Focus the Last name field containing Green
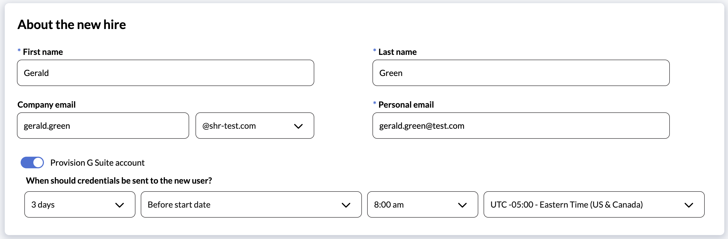Image resolution: width=728 pixels, height=239 pixels. (521, 73)
